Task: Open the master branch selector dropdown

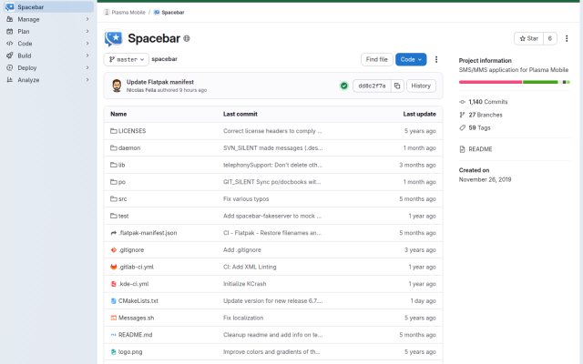Action: (x=127, y=59)
